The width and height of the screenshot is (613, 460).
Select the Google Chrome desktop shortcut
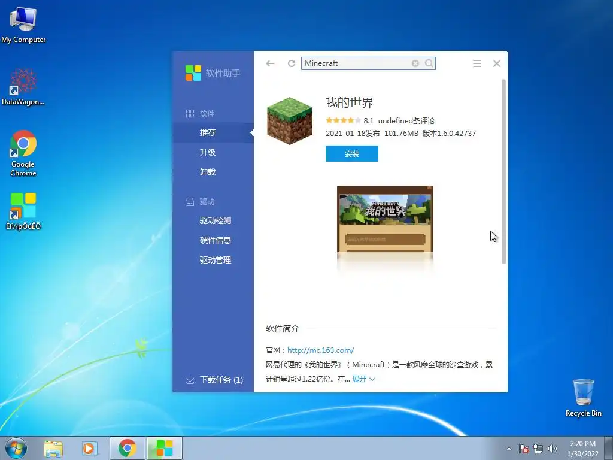[23, 153]
